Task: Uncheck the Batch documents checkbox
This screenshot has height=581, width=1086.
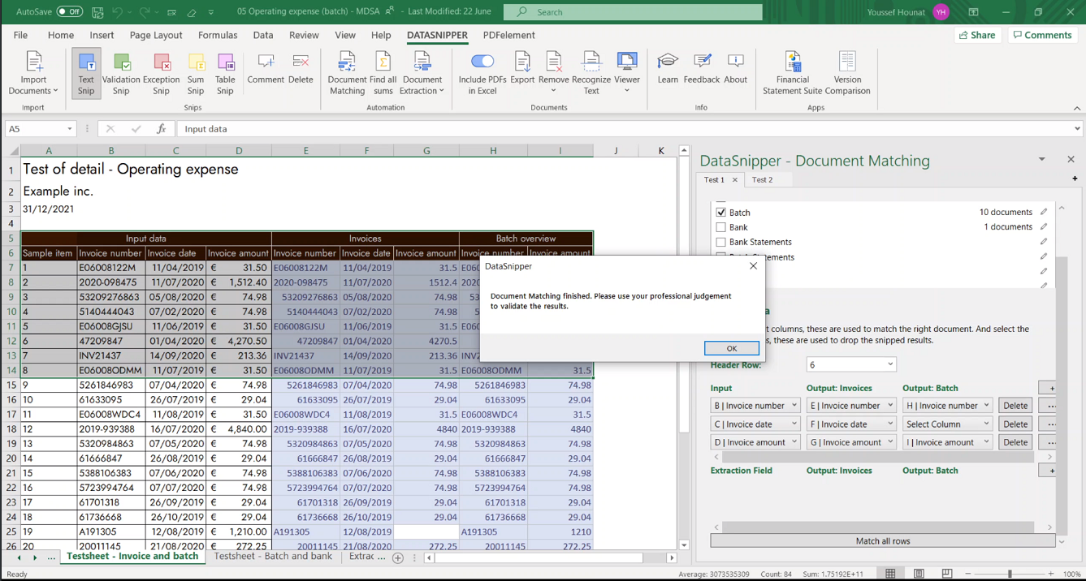Action: click(721, 212)
